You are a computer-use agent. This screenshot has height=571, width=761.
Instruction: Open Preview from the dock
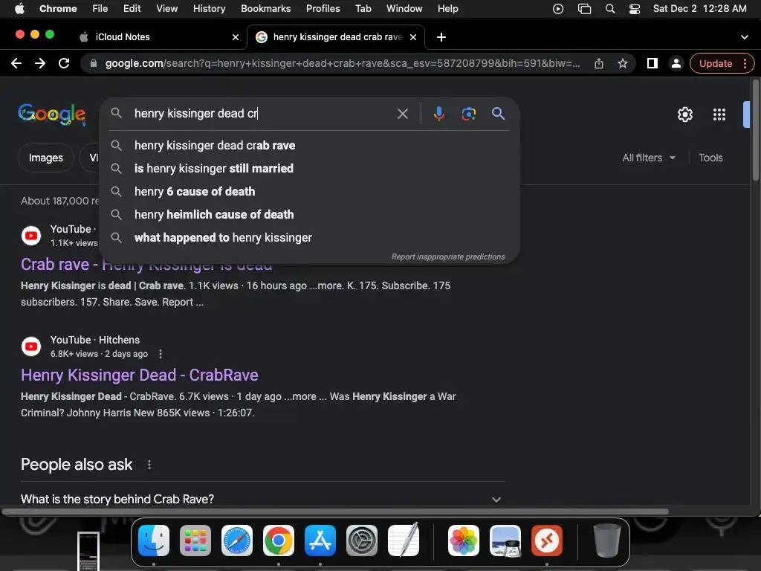click(x=505, y=541)
